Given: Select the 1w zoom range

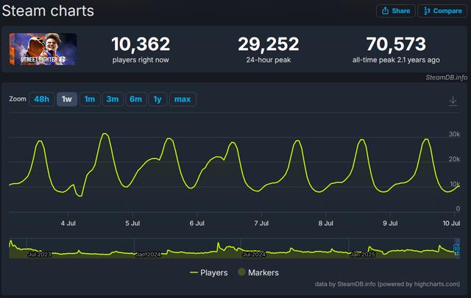Looking at the screenshot, I should pos(67,99).
